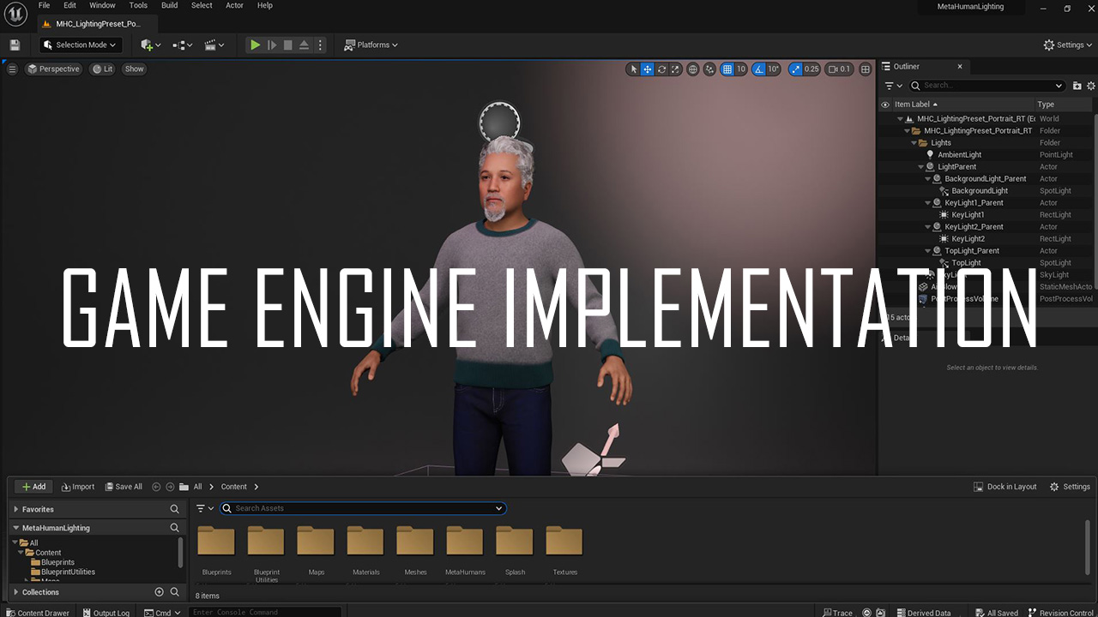
Task: Expand the Perspective viewport dropdown
Action: (53, 69)
